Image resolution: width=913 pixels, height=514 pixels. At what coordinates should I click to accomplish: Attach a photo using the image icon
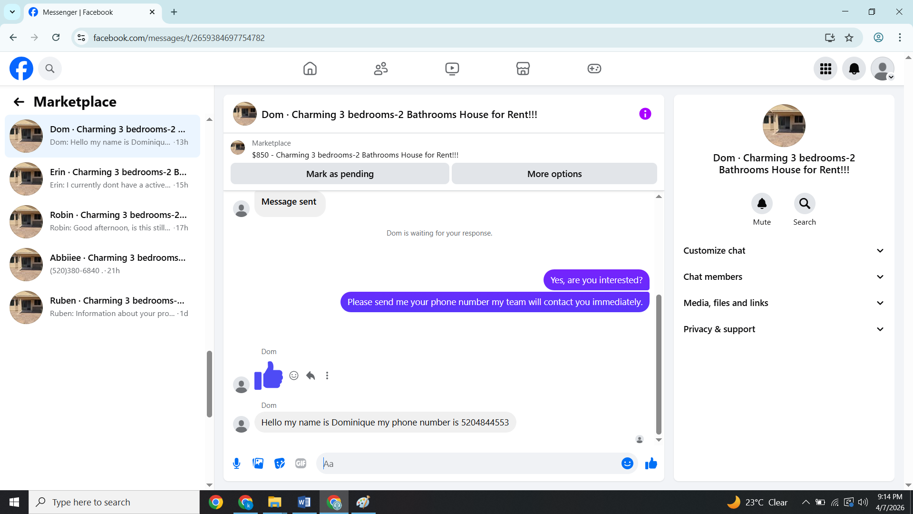(258, 463)
